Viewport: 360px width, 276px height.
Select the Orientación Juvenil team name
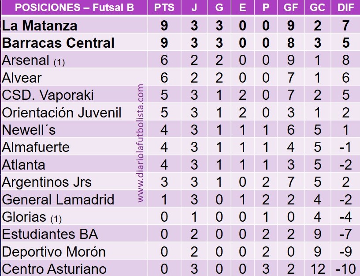(x=62, y=112)
